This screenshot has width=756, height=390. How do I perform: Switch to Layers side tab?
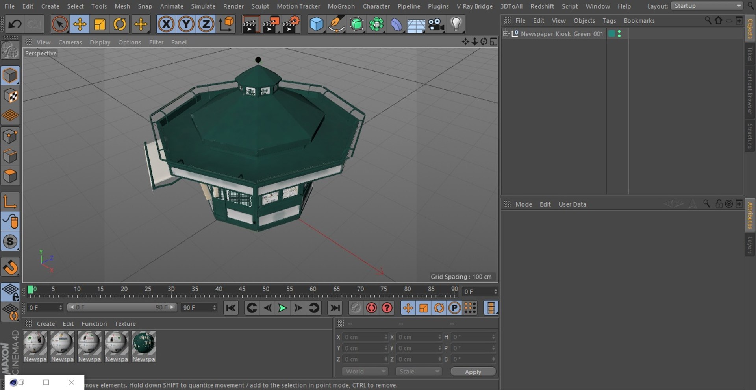pos(750,245)
